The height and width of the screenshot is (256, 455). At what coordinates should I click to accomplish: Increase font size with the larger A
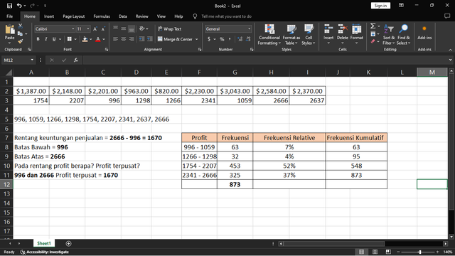pos(95,29)
